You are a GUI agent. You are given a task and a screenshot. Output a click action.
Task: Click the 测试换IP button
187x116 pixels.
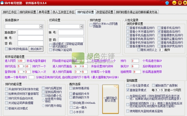[36, 49]
